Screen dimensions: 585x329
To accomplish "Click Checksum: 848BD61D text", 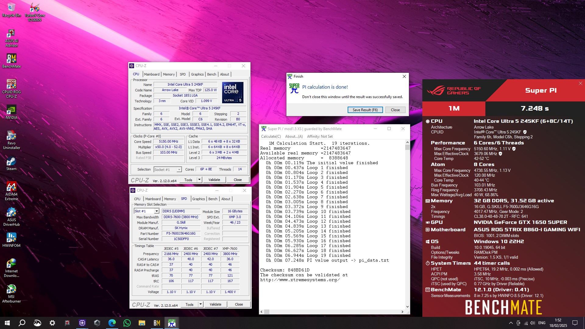I will pyautogui.click(x=285, y=270).
